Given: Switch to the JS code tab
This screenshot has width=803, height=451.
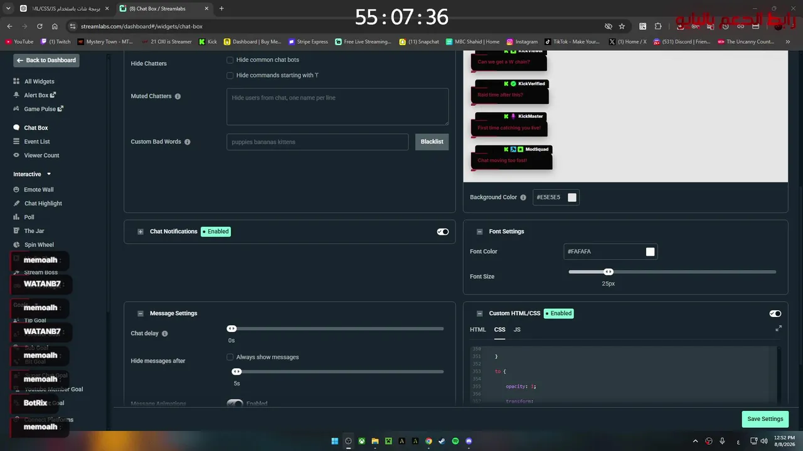Looking at the screenshot, I should (x=517, y=329).
